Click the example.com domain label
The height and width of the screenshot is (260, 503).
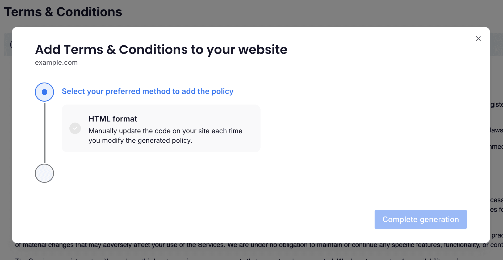point(56,63)
